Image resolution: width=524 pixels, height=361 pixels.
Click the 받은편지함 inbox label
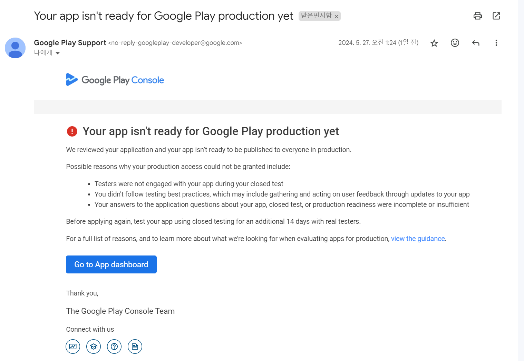[x=316, y=16]
